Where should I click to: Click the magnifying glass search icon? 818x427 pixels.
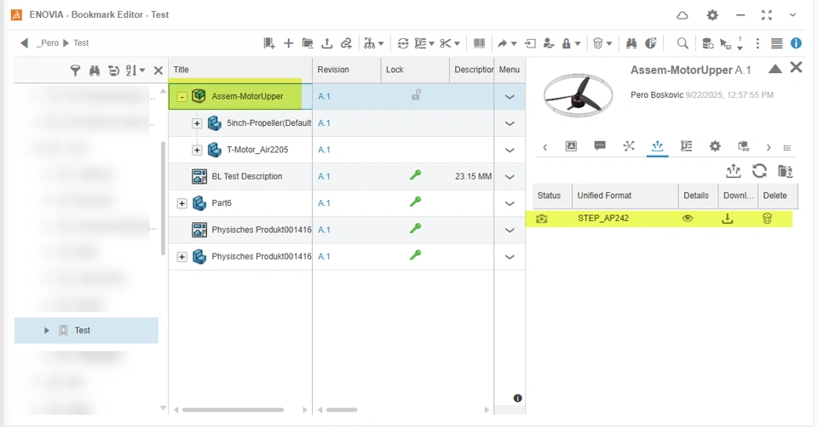683,43
